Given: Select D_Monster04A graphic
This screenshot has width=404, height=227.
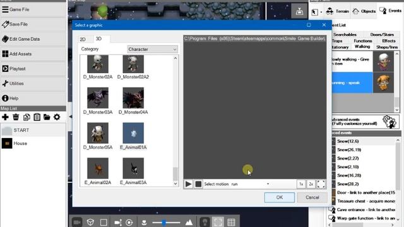Looking at the screenshot, I should coord(133,101).
